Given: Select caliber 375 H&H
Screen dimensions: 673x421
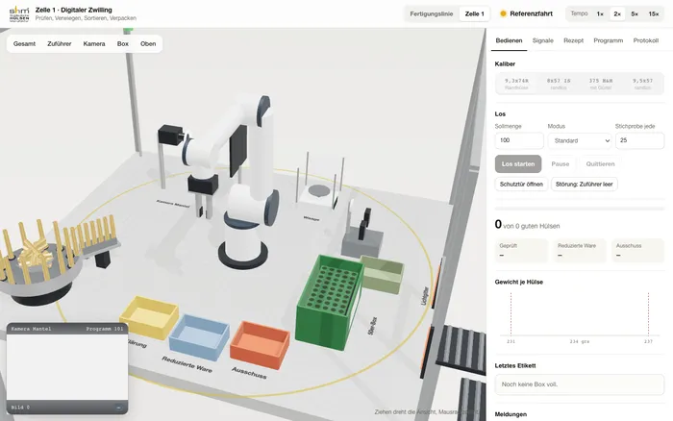Looking at the screenshot, I should (x=601, y=84).
